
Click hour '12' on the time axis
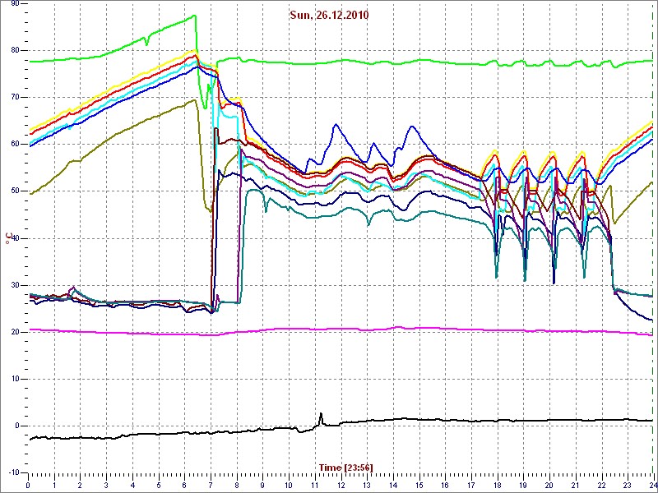pos(341,486)
